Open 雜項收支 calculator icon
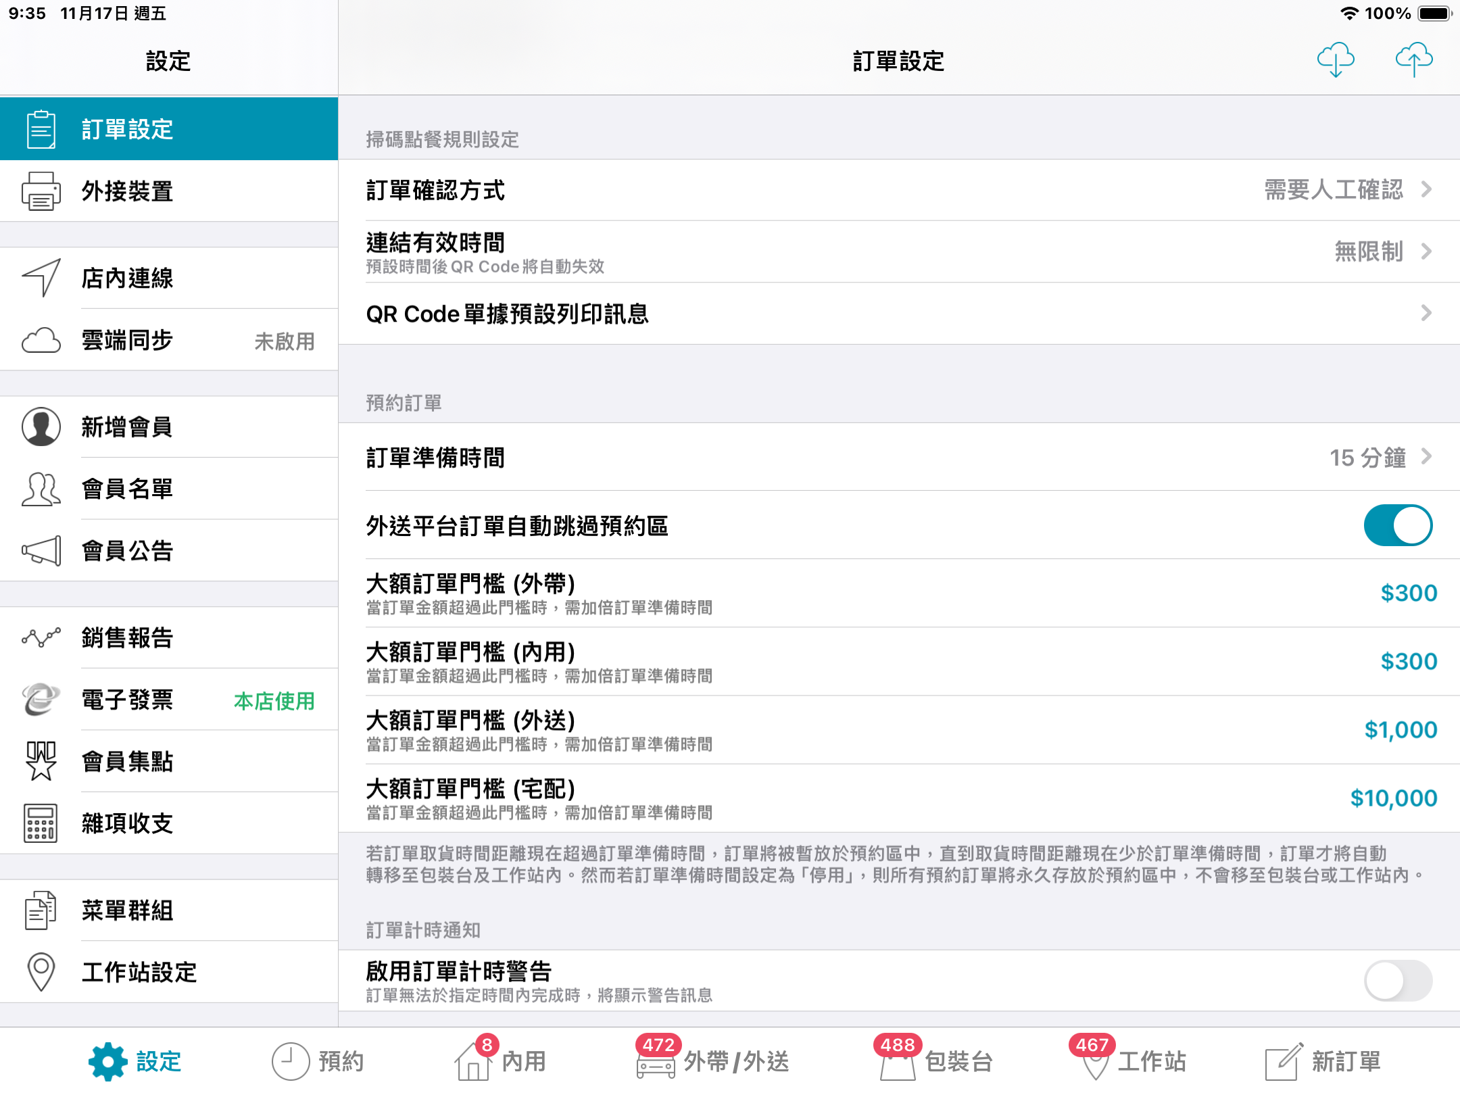 click(x=41, y=823)
